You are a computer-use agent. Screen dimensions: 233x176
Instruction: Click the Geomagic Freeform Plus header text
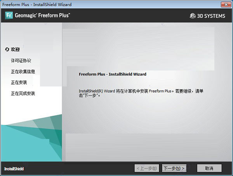click(43, 16)
